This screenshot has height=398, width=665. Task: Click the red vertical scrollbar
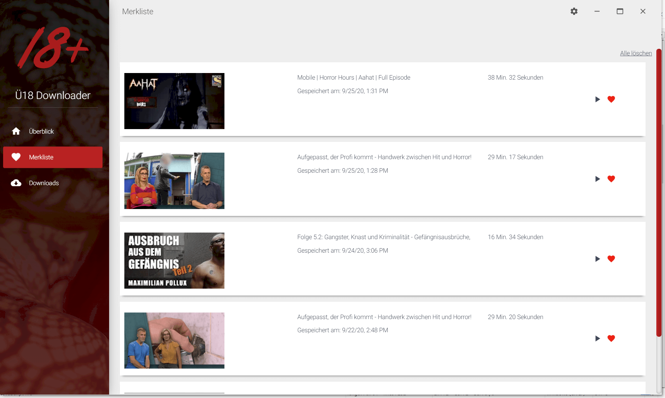(659, 192)
